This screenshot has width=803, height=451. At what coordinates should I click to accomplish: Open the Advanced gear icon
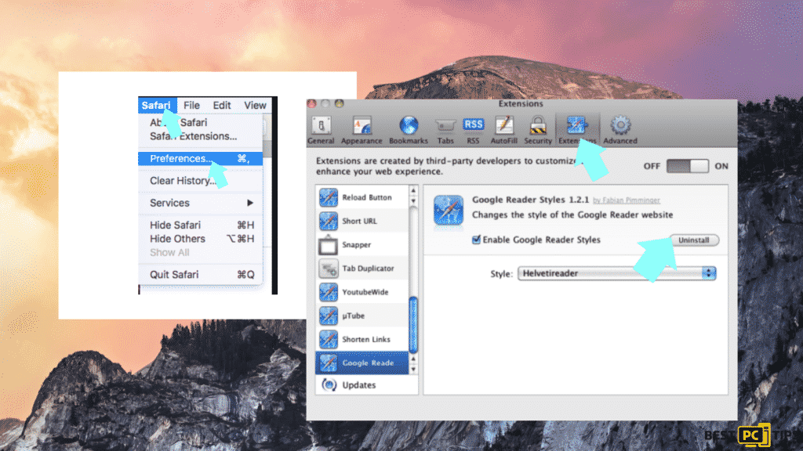pos(620,126)
